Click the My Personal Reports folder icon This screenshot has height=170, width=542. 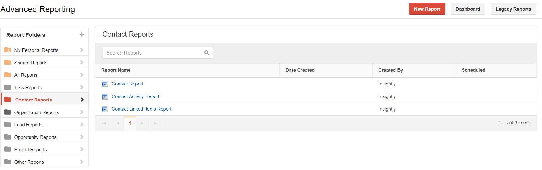click(8, 50)
